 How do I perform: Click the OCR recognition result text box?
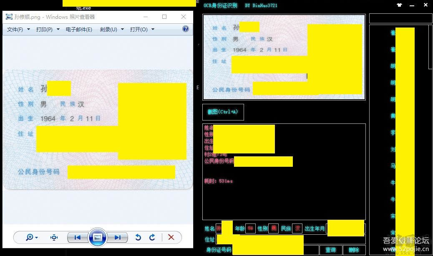(284, 172)
